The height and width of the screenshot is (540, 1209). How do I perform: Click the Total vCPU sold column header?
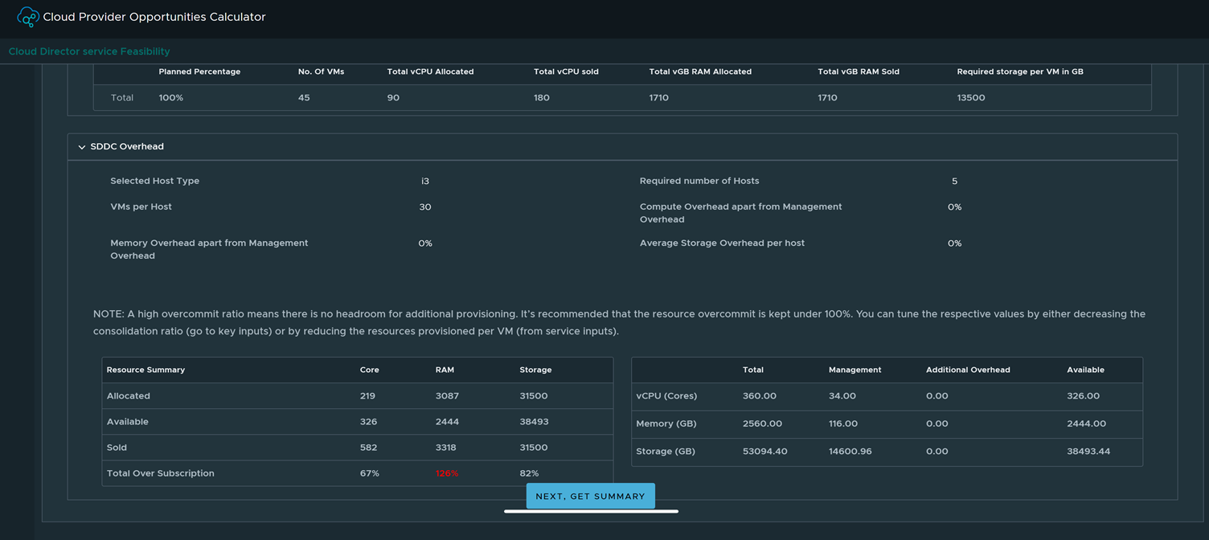[x=566, y=72]
